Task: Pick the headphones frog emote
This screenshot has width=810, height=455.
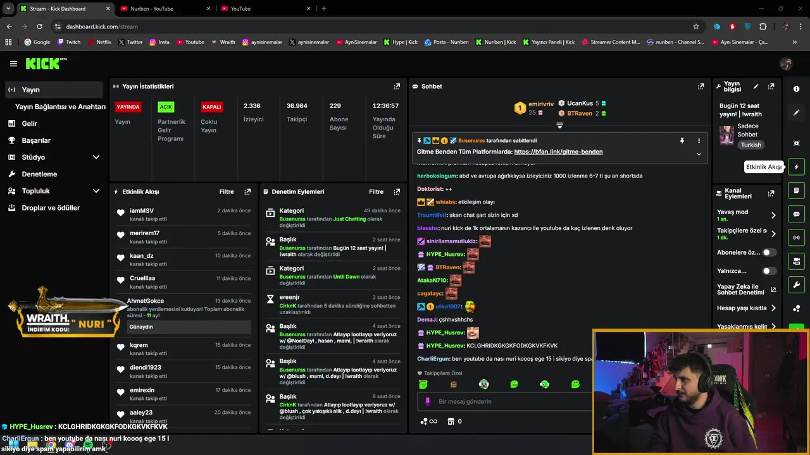Action: tap(544, 384)
